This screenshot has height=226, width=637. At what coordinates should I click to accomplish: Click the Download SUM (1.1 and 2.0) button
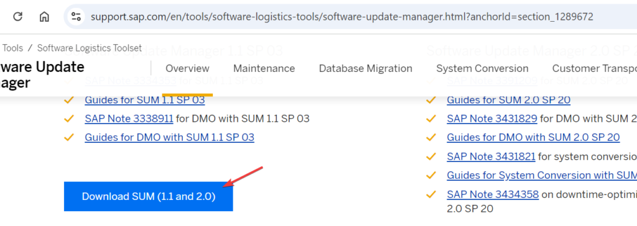(148, 196)
